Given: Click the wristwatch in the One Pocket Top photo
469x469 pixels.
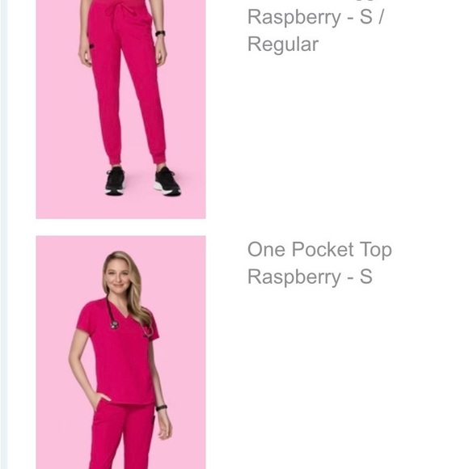Looking at the screenshot, I should [161, 408].
